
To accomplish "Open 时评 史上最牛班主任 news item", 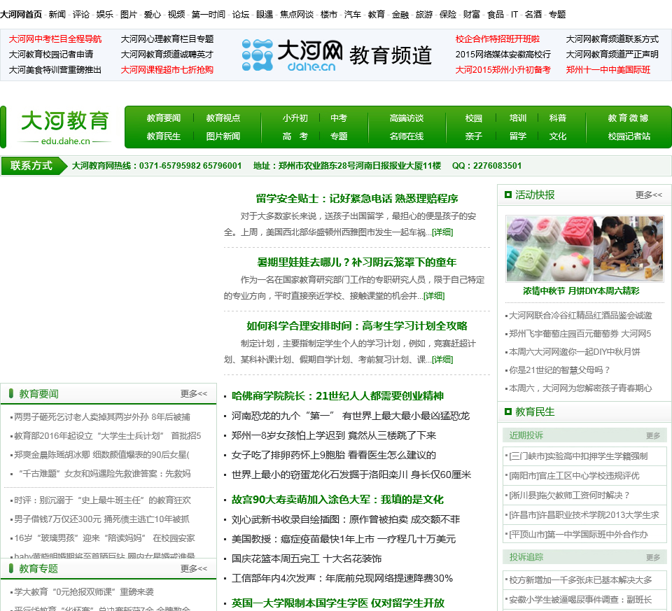I will pyautogui.click(x=102, y=500).
